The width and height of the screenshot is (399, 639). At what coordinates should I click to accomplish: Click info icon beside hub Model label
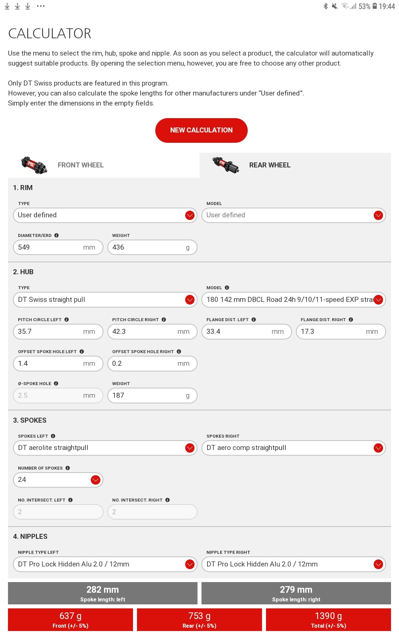[227, 288]
